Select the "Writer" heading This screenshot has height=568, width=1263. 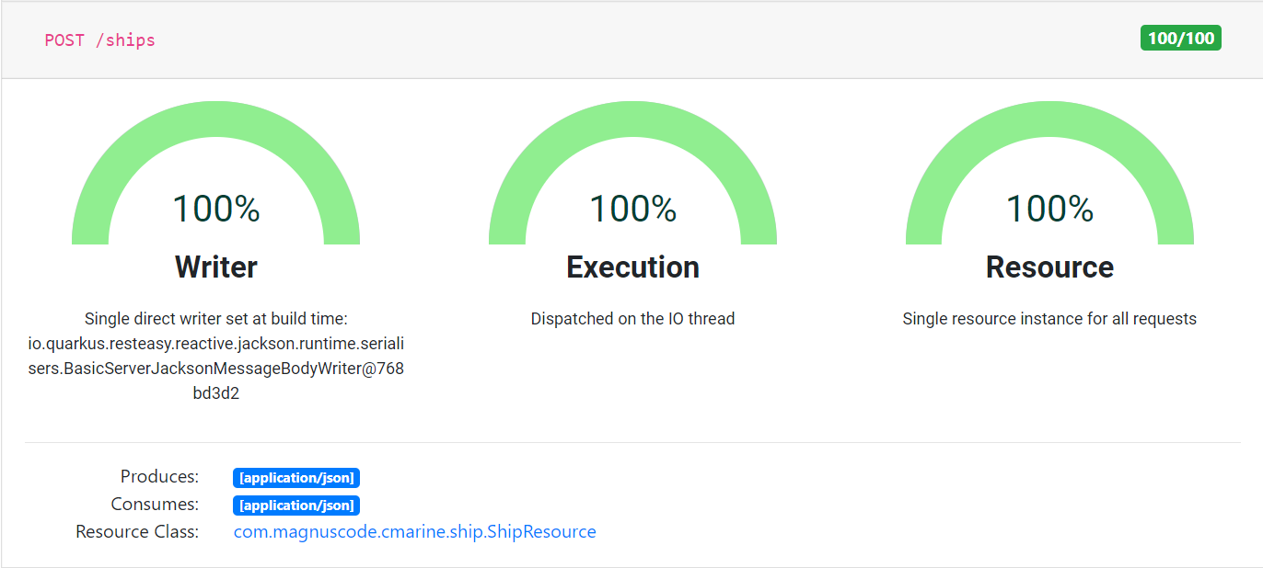(x=216, y=267)
